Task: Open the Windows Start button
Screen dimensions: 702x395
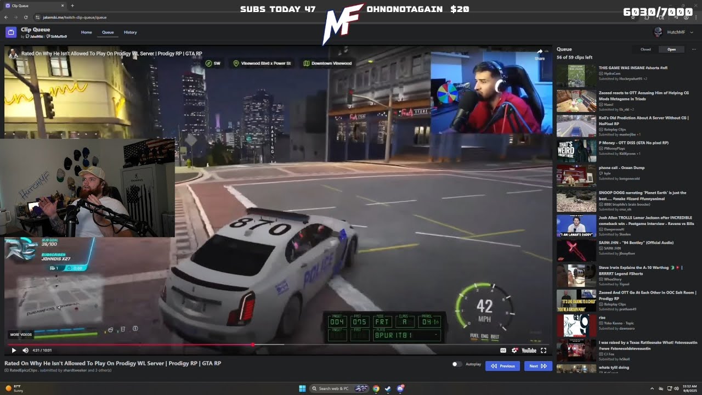Action: tap(302, 388)
